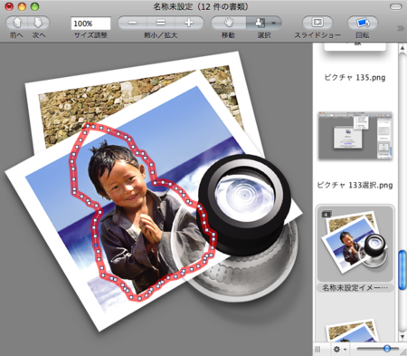Reset to actual size with equals button
This screenshot has height=356, width=407.
[x=160, y=23]
